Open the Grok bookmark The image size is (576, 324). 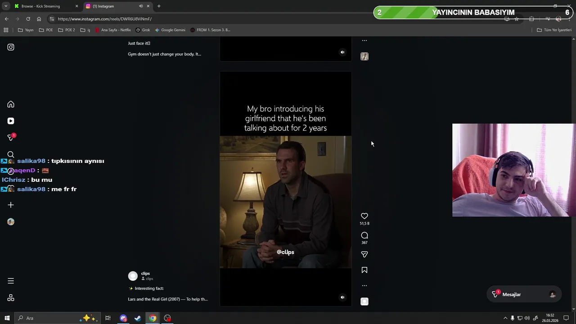(143, 30)
